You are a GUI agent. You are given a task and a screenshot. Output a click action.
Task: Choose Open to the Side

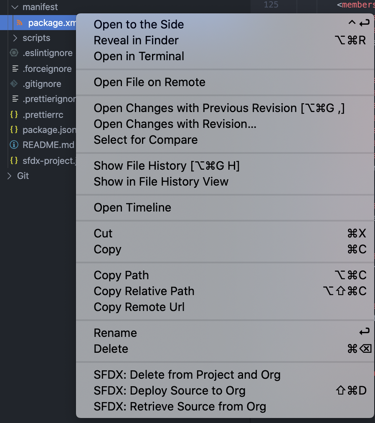point(139,24)
